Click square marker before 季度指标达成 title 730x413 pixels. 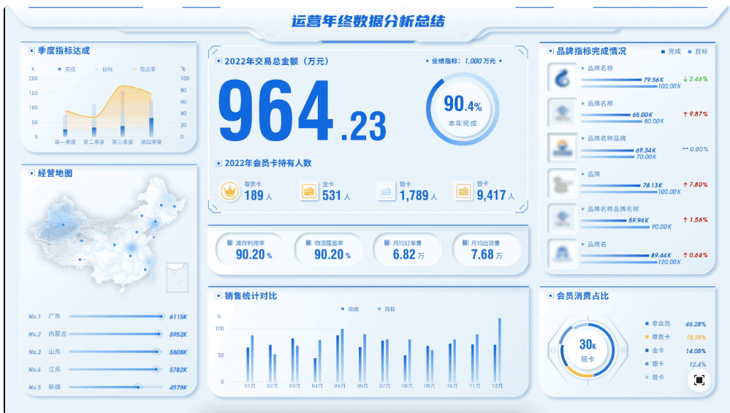(x=31, y=50)
